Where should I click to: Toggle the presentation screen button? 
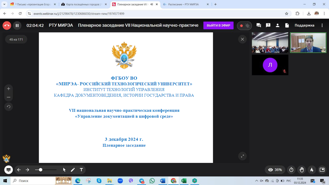8,170
